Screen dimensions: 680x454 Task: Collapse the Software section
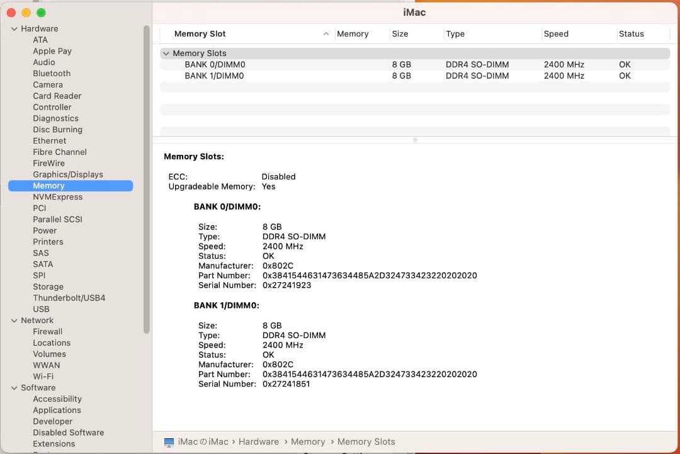14,387
